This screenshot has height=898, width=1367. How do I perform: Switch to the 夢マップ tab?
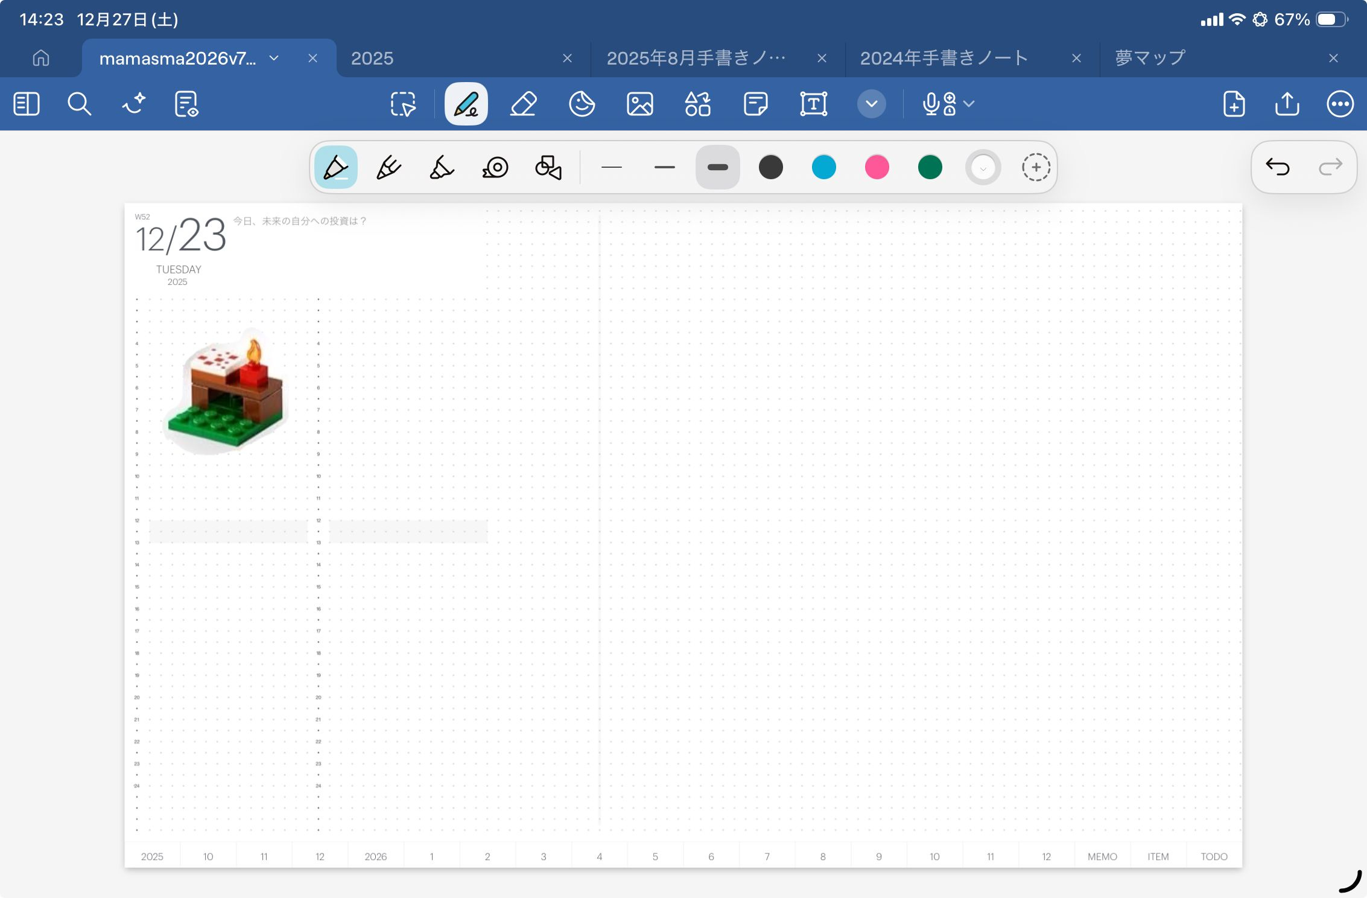(1150, 58)
